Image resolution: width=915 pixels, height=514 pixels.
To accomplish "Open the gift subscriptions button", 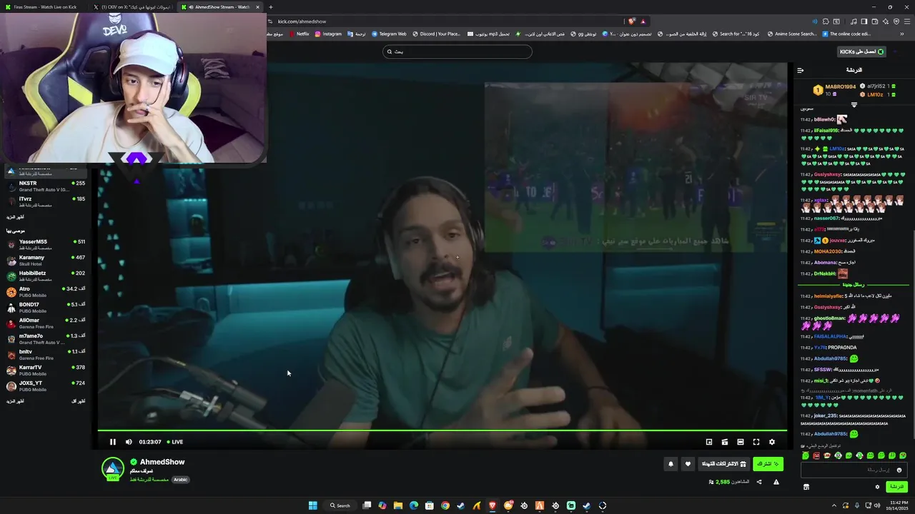I will pyautogui.click(x=723, y=464).
